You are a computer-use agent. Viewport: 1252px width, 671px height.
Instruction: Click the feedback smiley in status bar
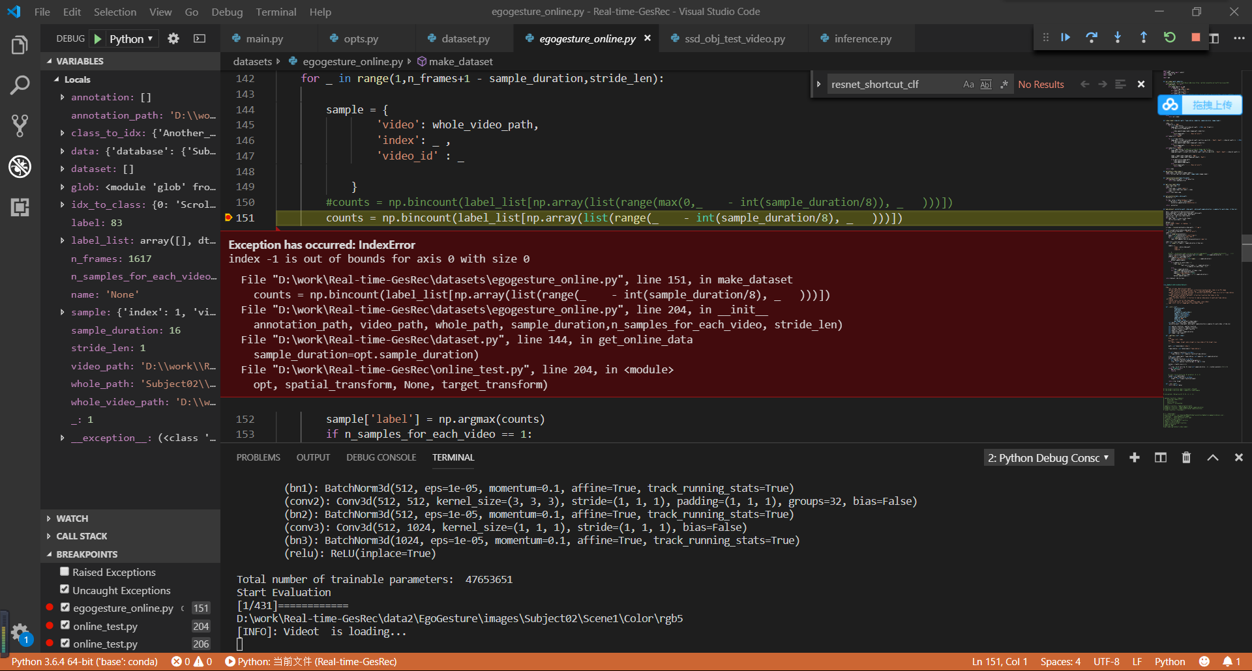pos(1204,661)
